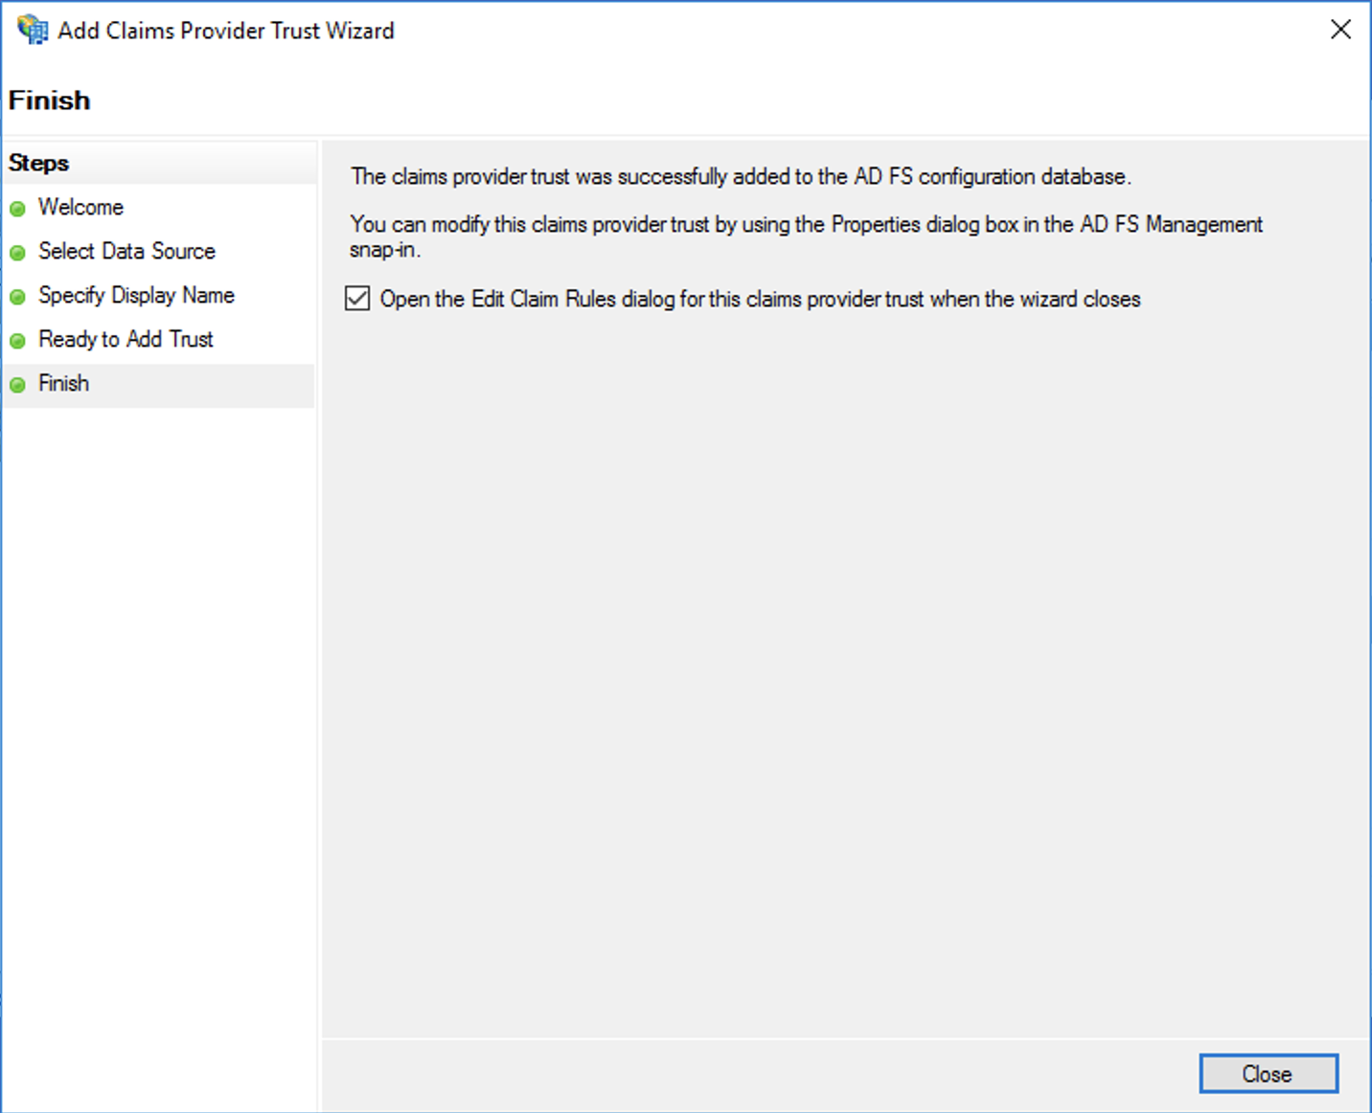The width and height of the screenshot is (1372, 1113).
Task: Click the Steps header in sidebar
Action: coord(38,163)
